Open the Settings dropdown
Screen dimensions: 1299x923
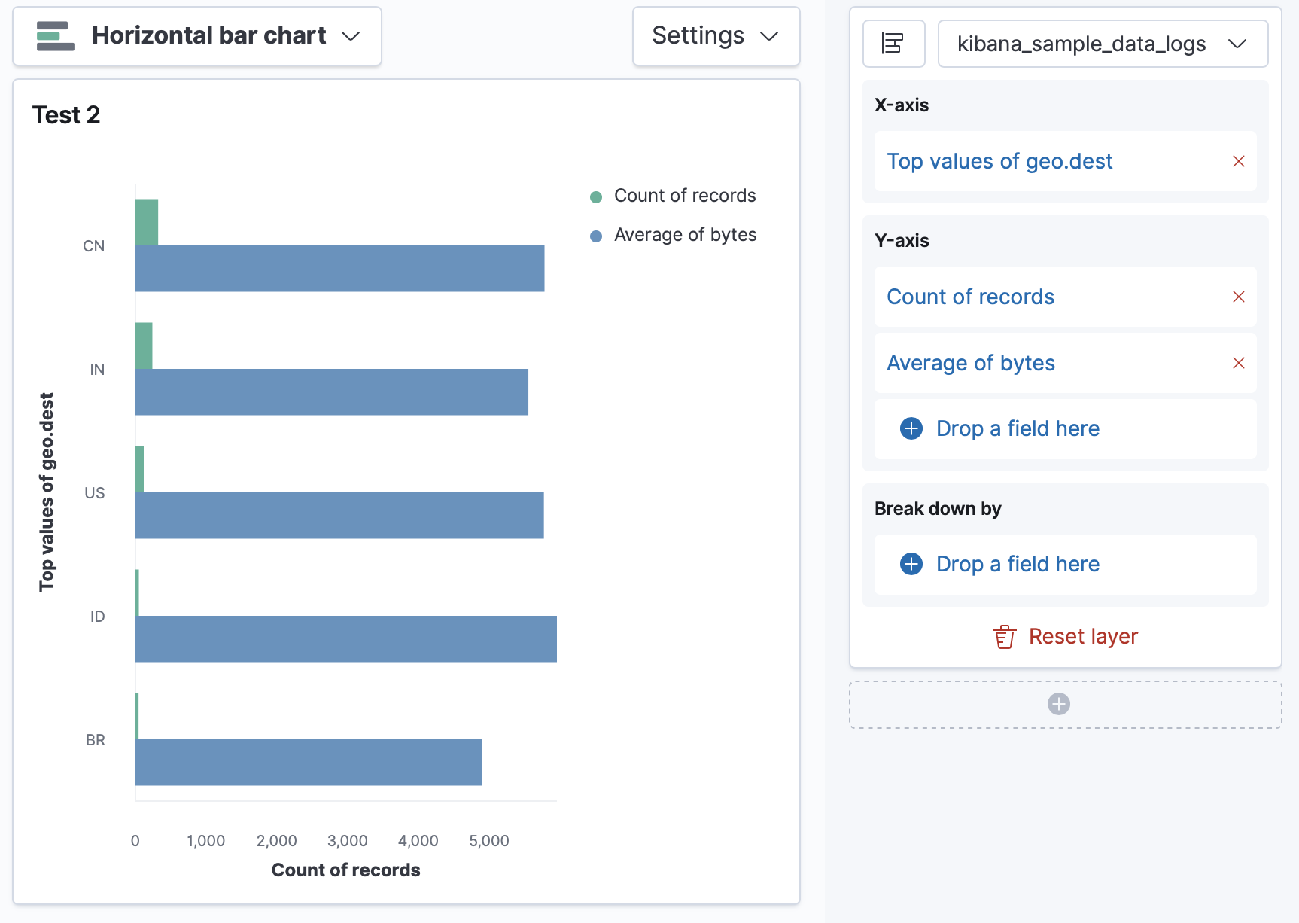point(716,36)
